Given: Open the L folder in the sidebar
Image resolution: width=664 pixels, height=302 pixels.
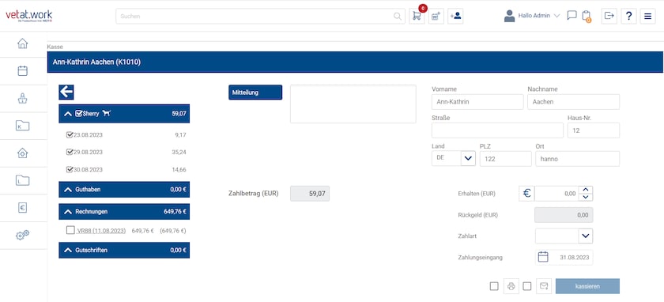Looking at the screenshot, I should coord(22,180).
